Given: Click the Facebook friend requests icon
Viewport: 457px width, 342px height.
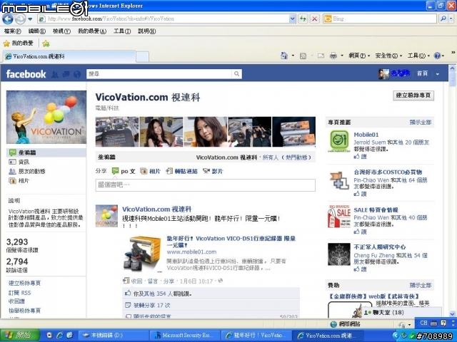Looking at the screenshot, I should point(55,74).
